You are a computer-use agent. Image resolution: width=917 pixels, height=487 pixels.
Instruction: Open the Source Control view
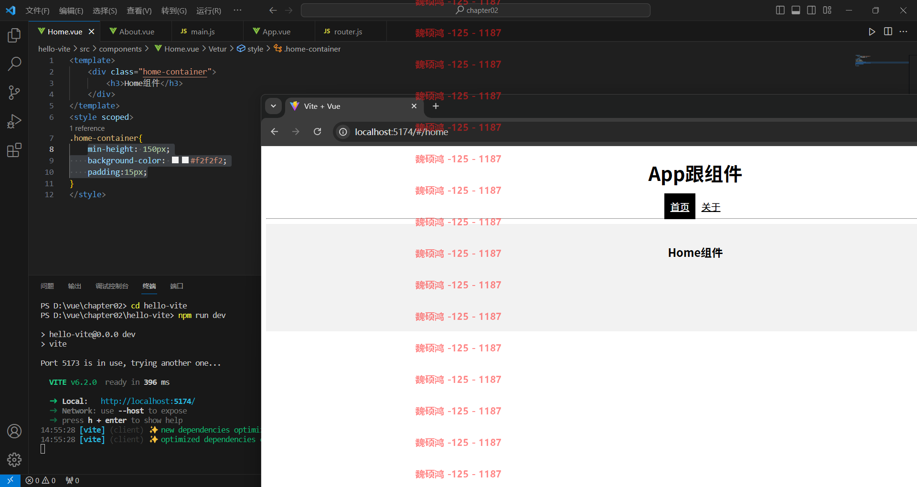pos(14,92)
